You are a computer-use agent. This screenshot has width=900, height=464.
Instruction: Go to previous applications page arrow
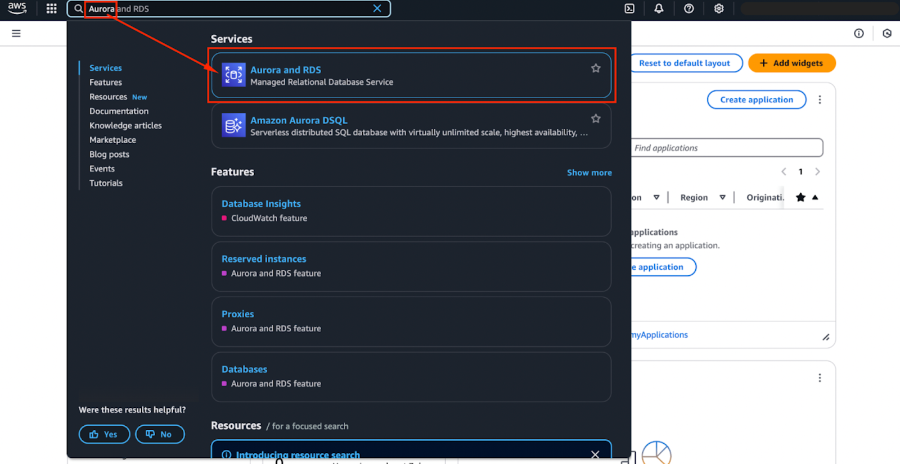pos(784,172)
